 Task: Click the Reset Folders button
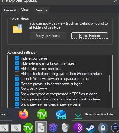click(x=90, y=36)
